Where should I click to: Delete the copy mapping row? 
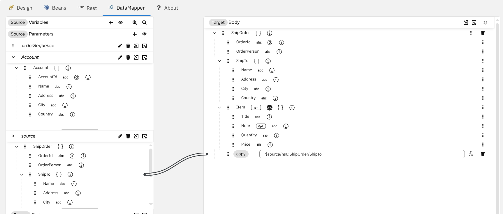(483, 154)
